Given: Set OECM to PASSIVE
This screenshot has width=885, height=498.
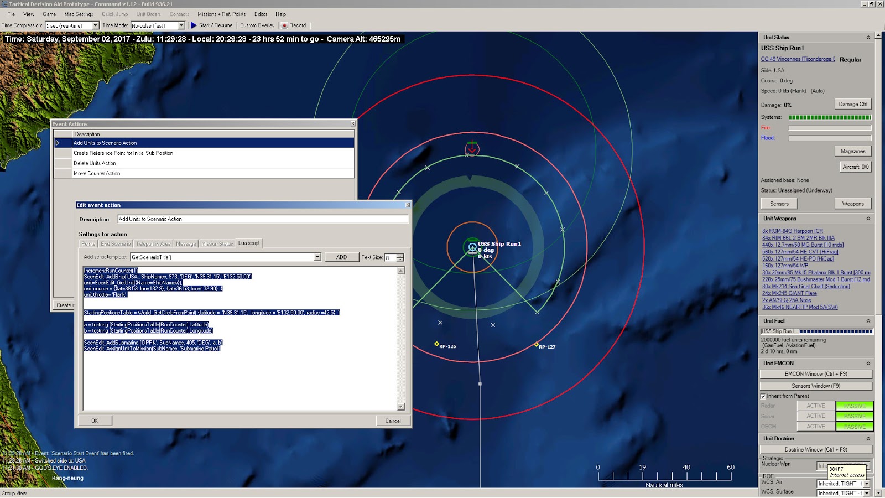Looking at the screenshot, I should pos(855,427).
